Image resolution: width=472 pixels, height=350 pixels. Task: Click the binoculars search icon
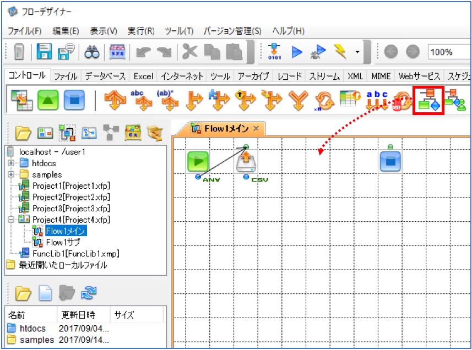92,52
